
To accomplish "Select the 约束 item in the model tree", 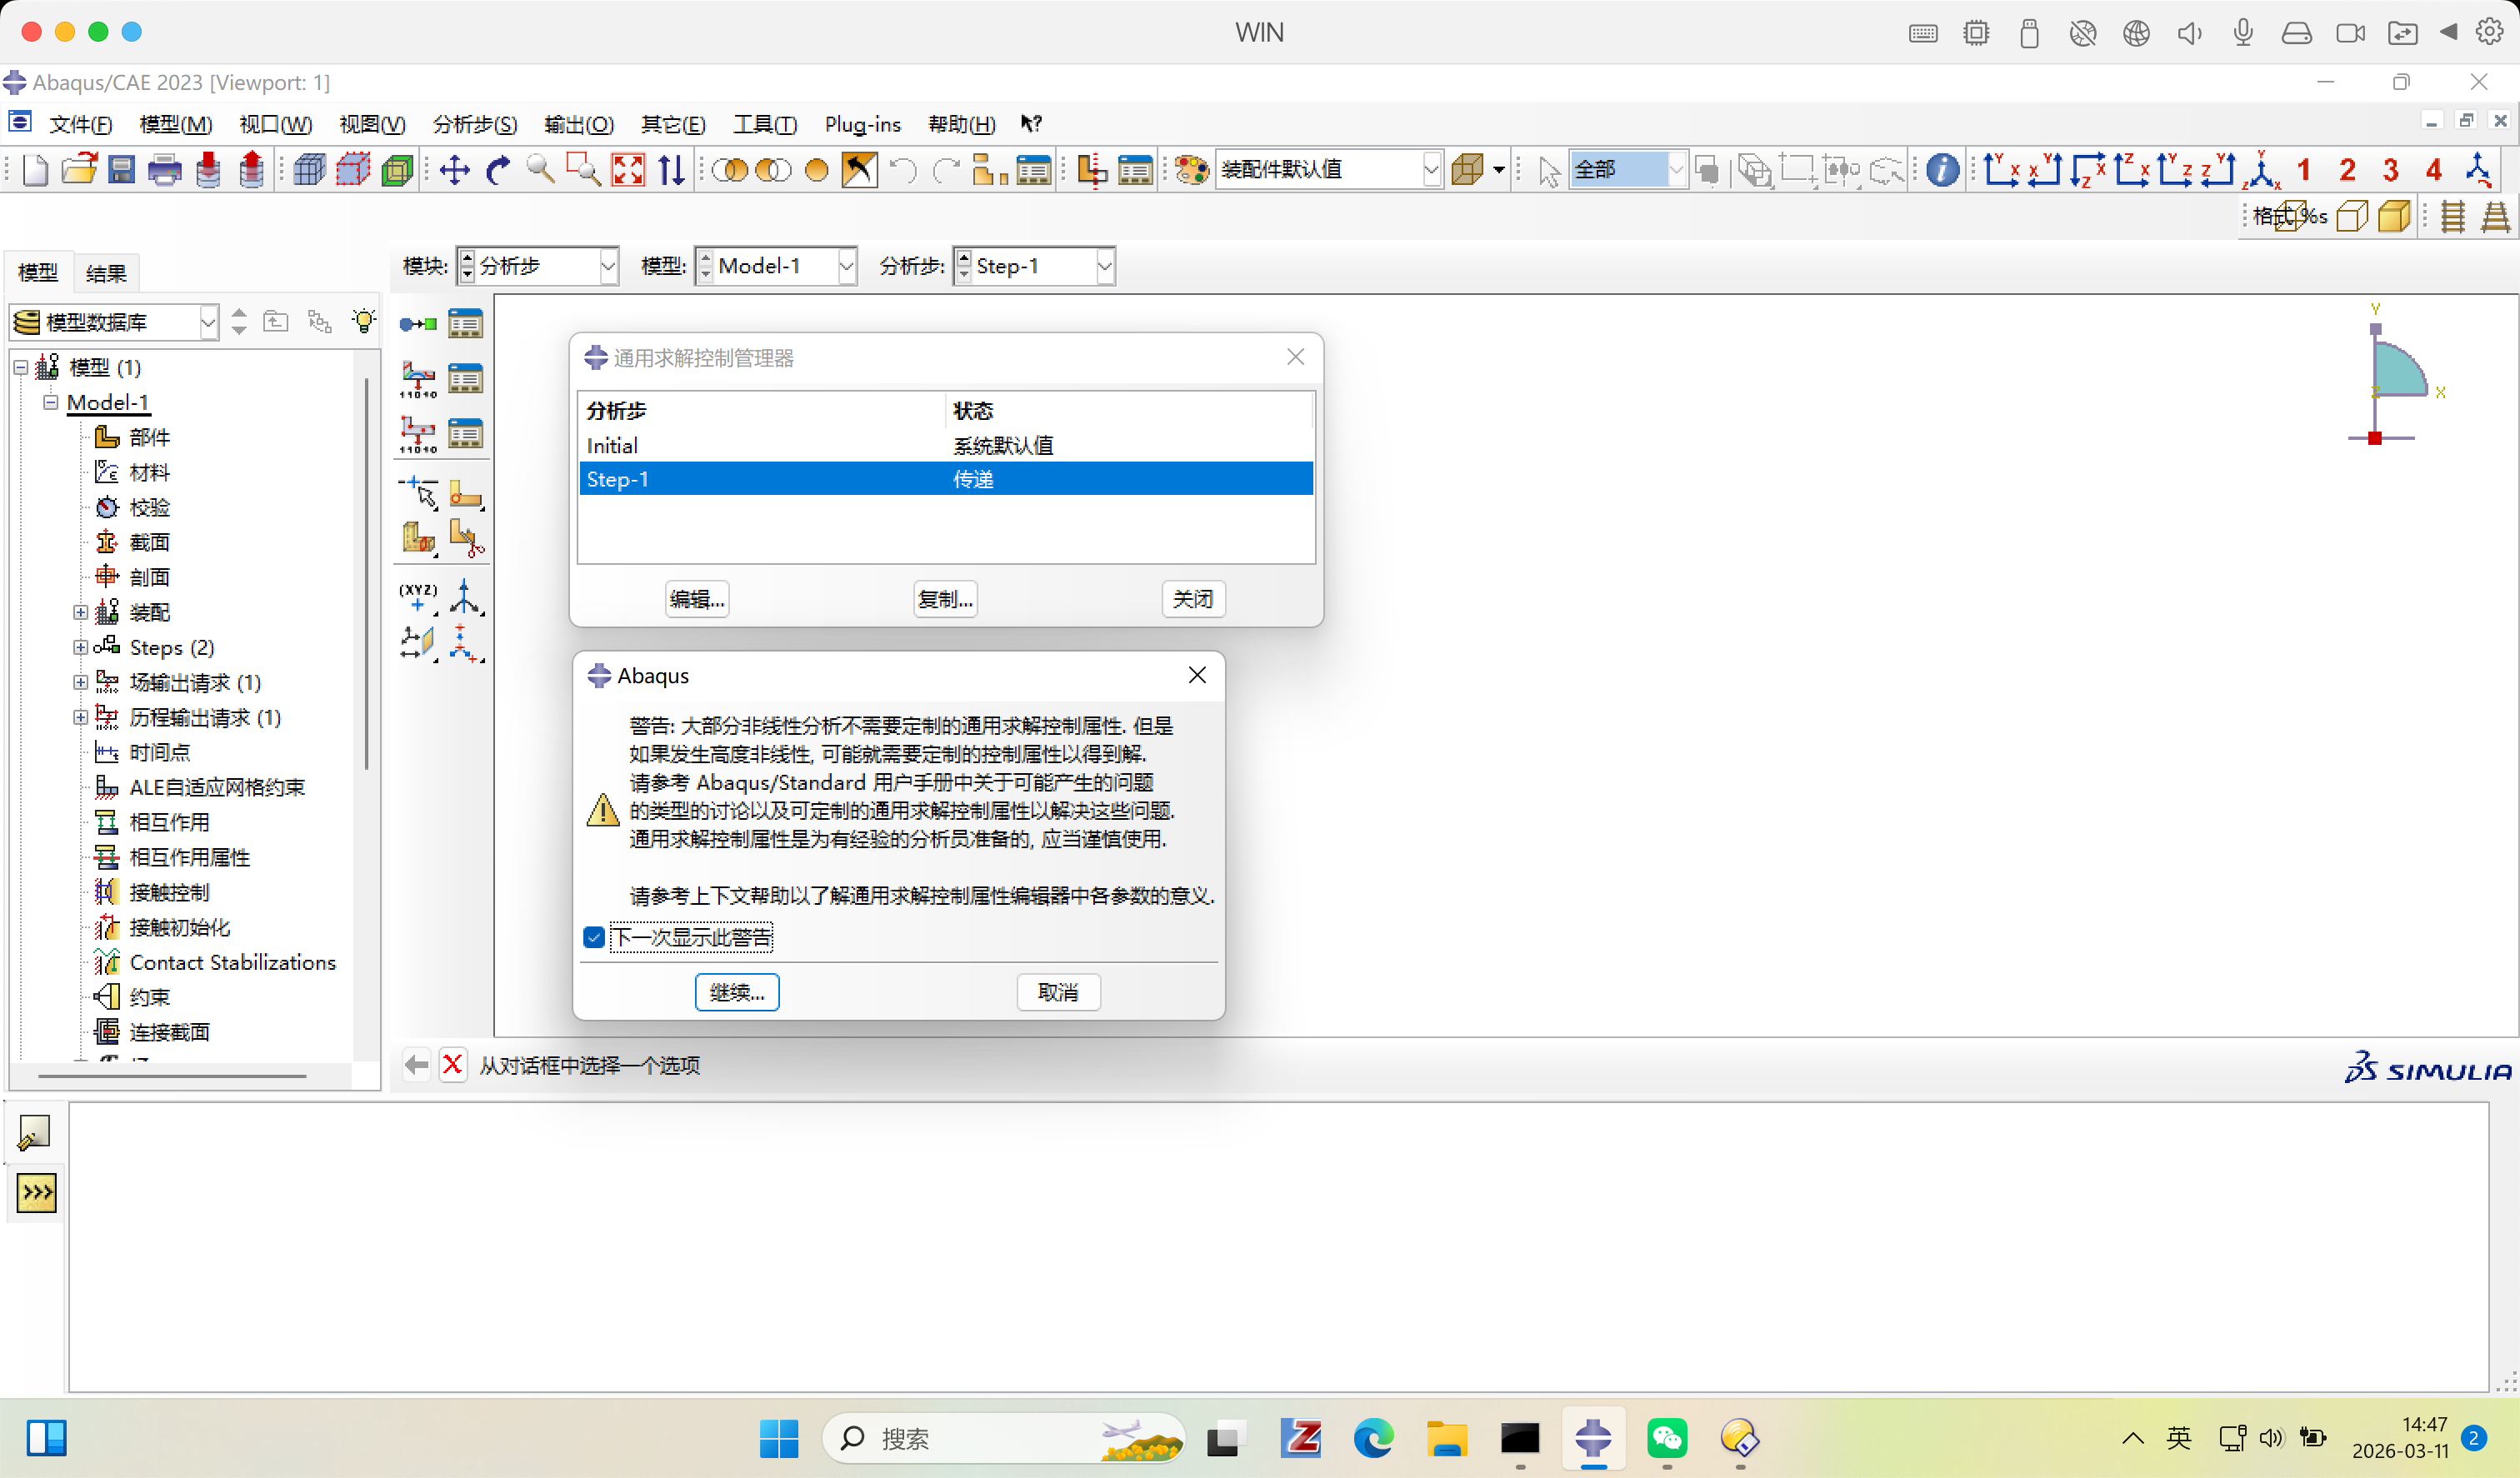I will (x=150, y=997).
